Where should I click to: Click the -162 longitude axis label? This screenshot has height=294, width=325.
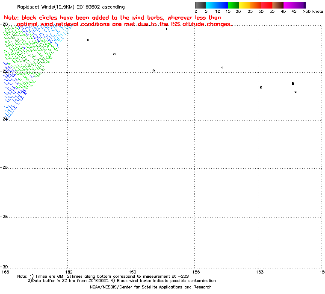pos(68,272)
